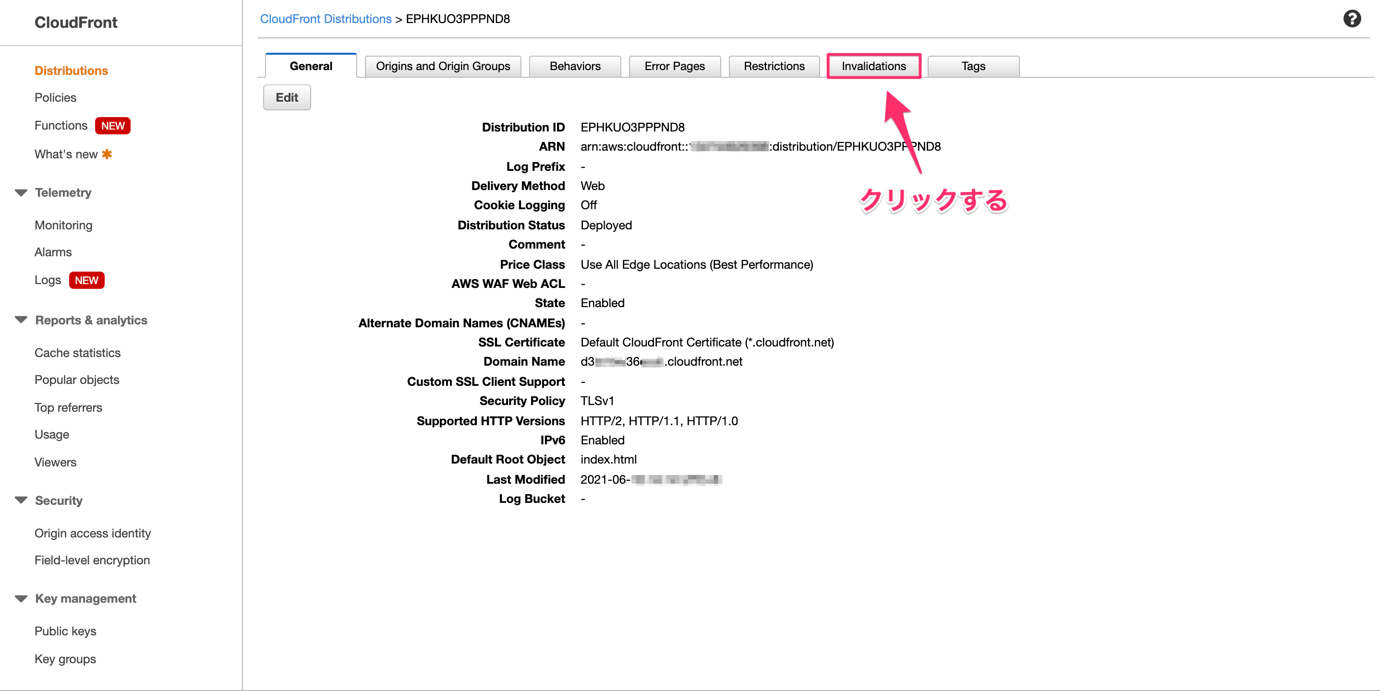Open the Error Pages tab

pyautogui.click(x=675, y=66)
